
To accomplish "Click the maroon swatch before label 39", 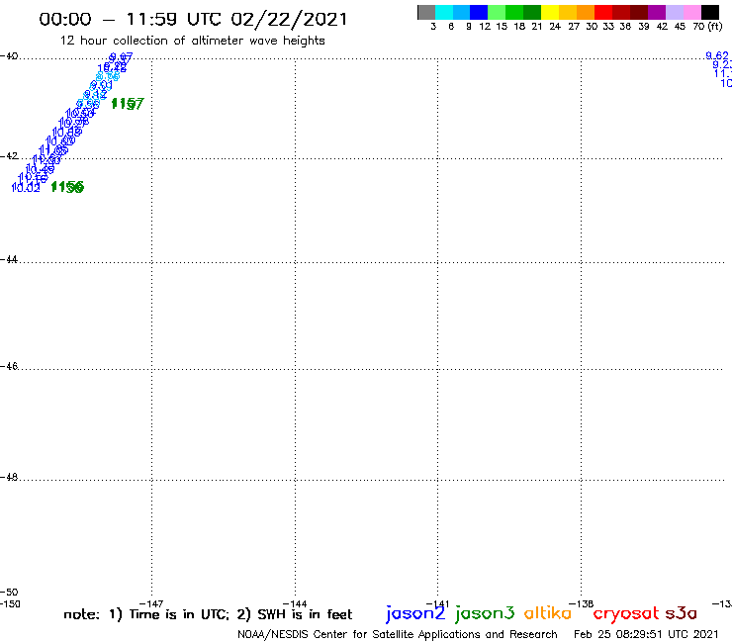I will point(639,12).
